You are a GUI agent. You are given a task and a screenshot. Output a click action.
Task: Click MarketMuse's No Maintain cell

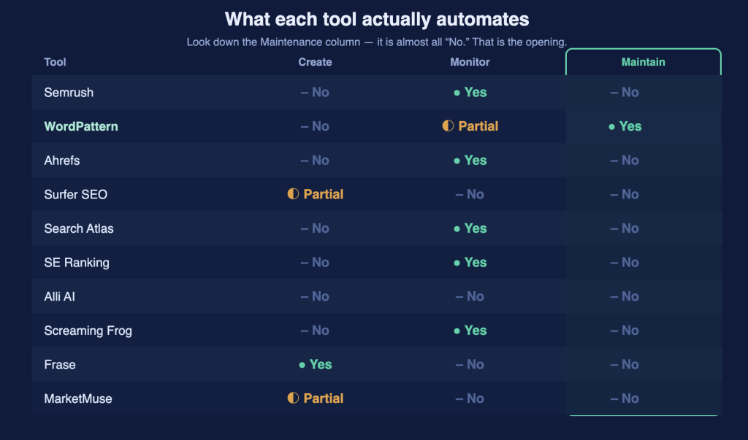click(625, 398)
